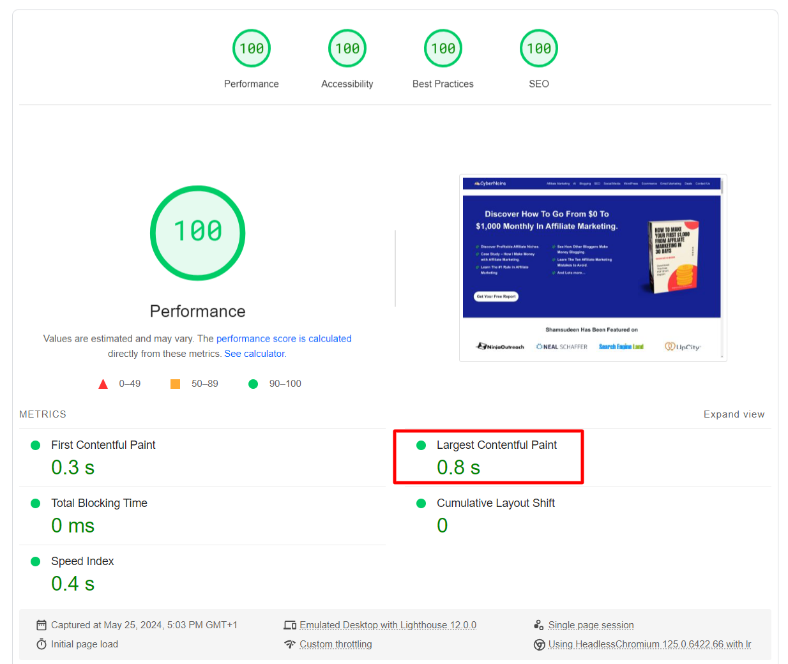Toggle Expand view for metrics
The height and width of the screenshot is (664, 788).
pyautogui.click(x=734, y=414)
